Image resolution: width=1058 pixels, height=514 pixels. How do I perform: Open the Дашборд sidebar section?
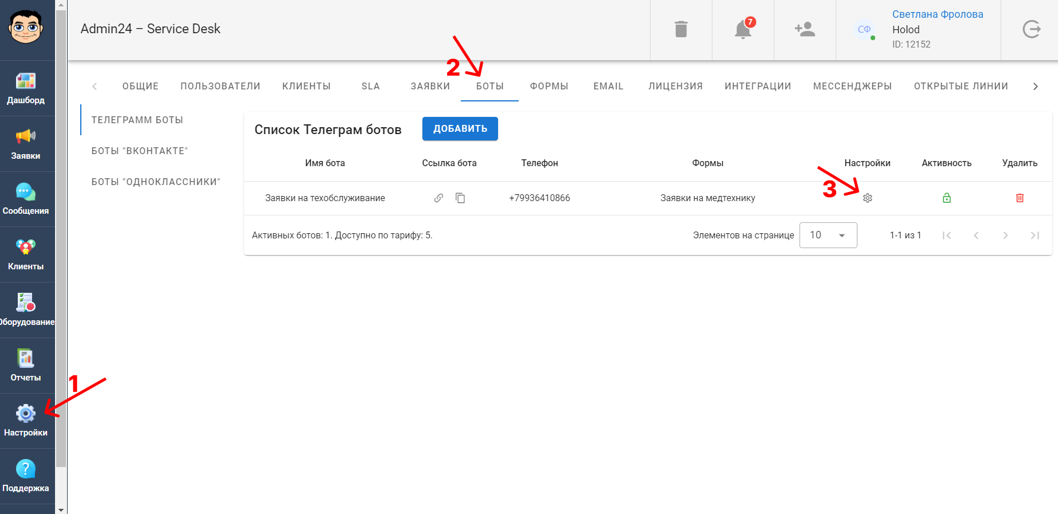click(x=26, y=88)
